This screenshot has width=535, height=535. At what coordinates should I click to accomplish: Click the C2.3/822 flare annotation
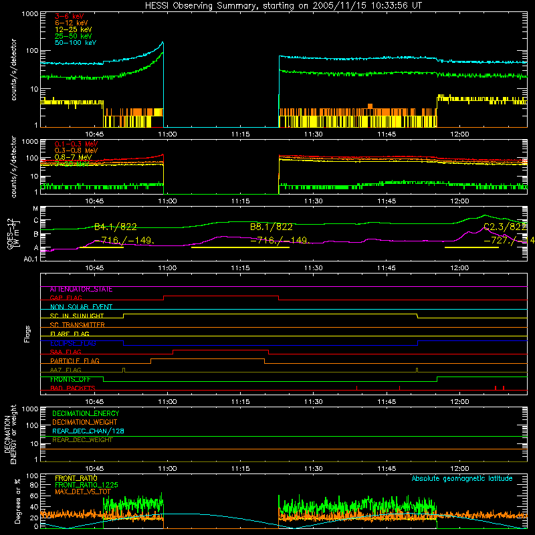tap(506, 227)
